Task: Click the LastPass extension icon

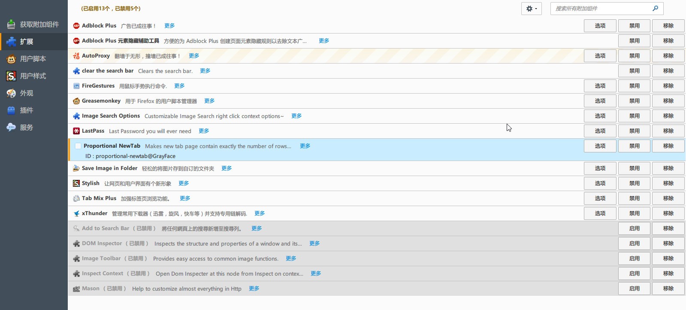Action: click(x=76, y=131)
